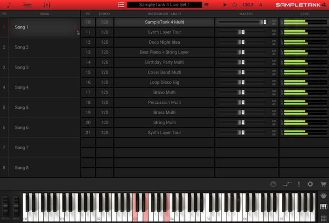Select the Live Set list icon
This screenshot has height=223, width=329.
[x=121, y=4]
